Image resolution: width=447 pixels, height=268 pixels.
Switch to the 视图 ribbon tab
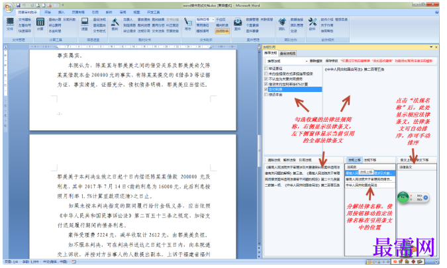pyautogui.click(x=137, y=13)
